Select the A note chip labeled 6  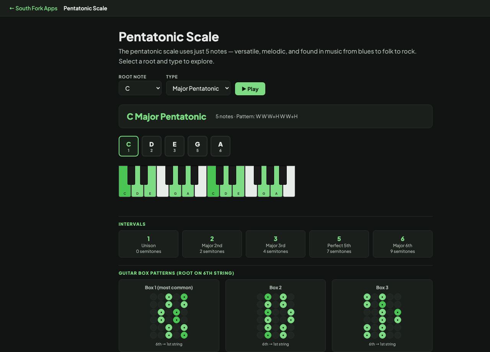click(x=220, y=146)
